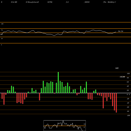Screen dimensions: 131x131
Task: Click the 100 axis label on the RSI panel
Action: click(x=2, y=24)
